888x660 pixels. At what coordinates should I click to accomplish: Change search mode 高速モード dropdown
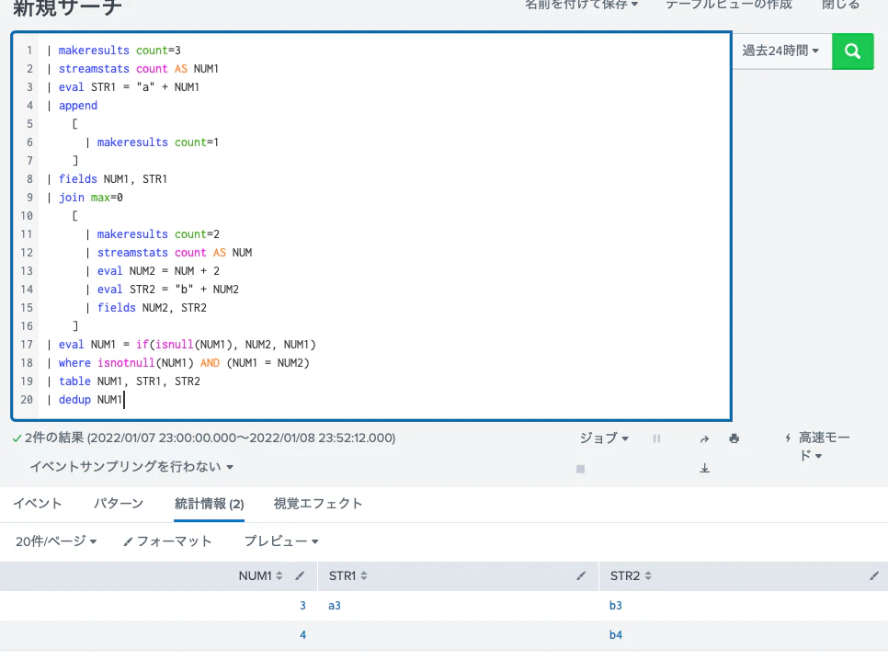click(x=818, y=447)
